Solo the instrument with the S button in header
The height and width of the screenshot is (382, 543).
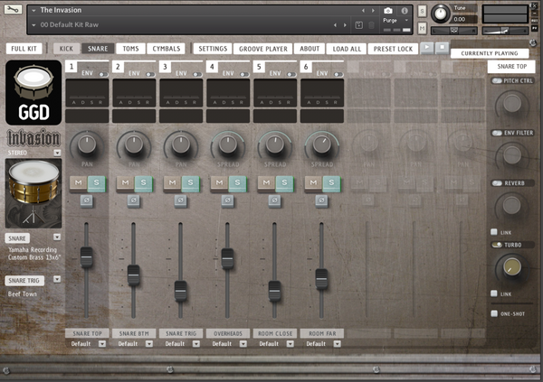point(422,11)
